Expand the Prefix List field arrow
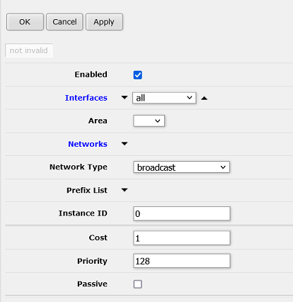Image resolution: width=293 pixels, height=302 pixels. click(x=125, y=190)
